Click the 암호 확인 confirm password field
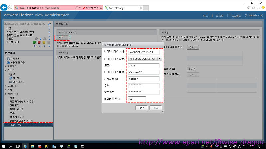Image resolution: width=266 pixels, height=149 pixels. tap(144, 92)
